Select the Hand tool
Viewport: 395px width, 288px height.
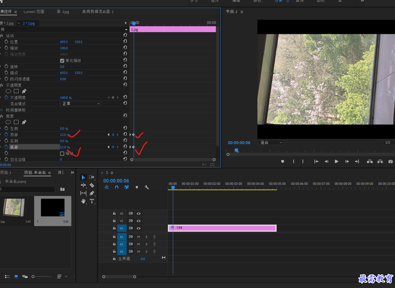tap(83, 201)
